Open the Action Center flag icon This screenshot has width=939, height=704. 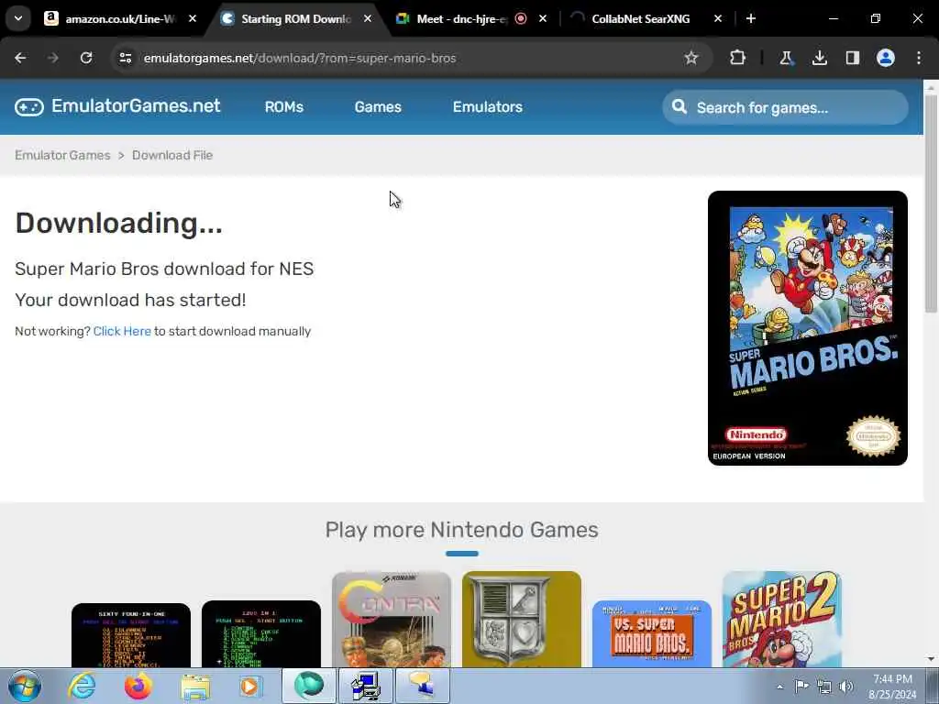click(801, 686)
